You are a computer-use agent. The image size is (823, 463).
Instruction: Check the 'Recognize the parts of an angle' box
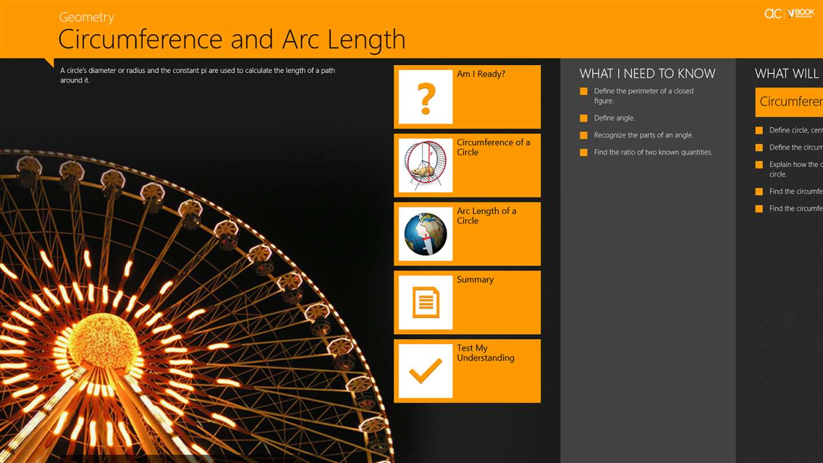[x=584, y=135]
